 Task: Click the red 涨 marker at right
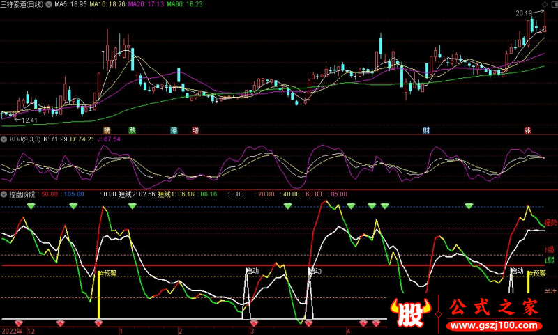tap(528, 130)
